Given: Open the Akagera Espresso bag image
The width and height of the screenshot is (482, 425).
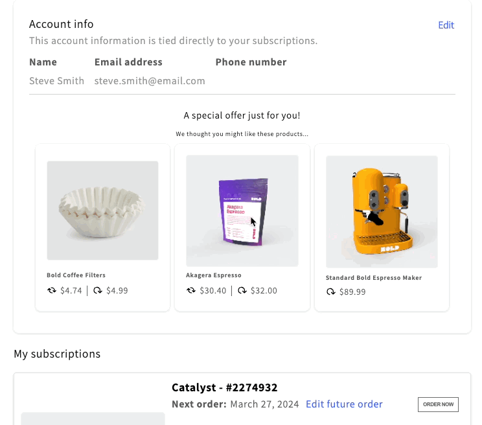Looking at the screenshot, I should 242,211.
